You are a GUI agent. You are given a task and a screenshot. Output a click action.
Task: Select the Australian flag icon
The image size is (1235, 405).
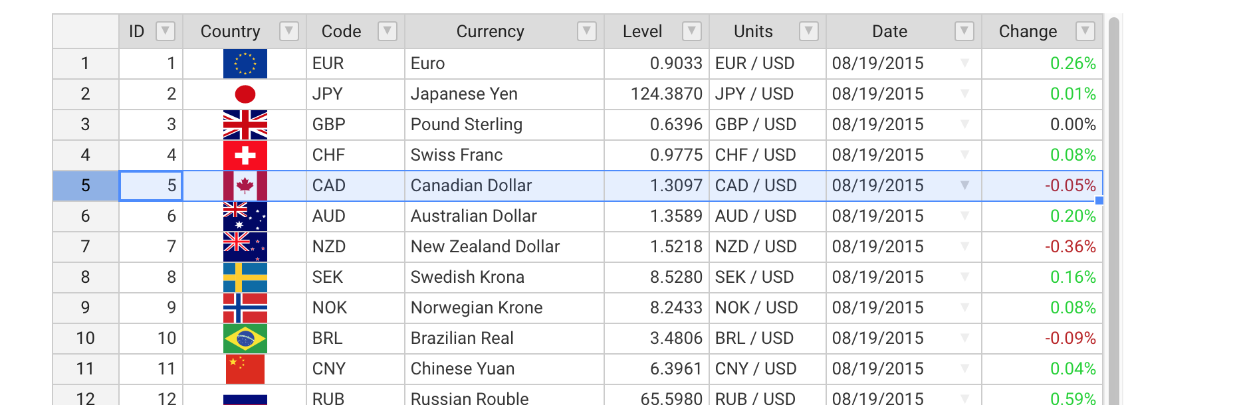point(245,216)
